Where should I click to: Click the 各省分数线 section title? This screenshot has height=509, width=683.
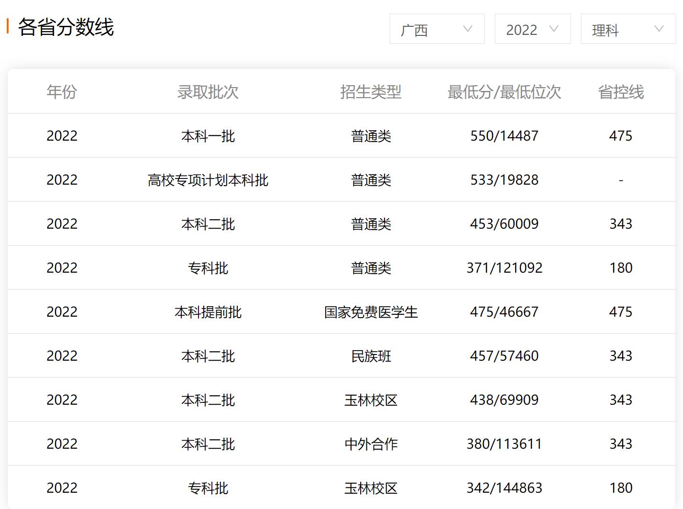click(66, 27)
